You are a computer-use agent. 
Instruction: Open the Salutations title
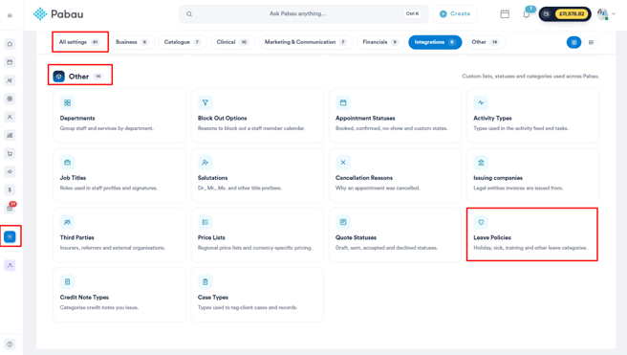pos(213,178)
